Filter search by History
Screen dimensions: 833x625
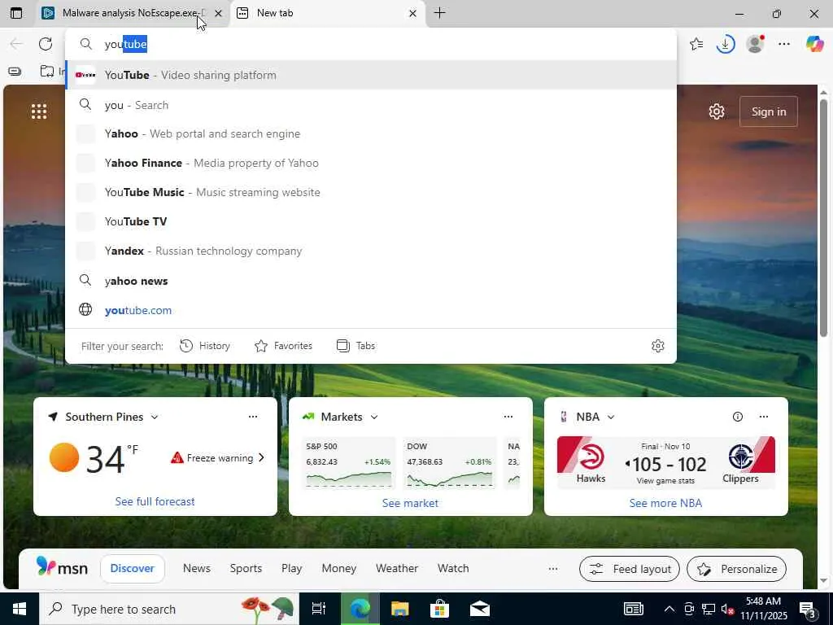[x=204, y=346]
